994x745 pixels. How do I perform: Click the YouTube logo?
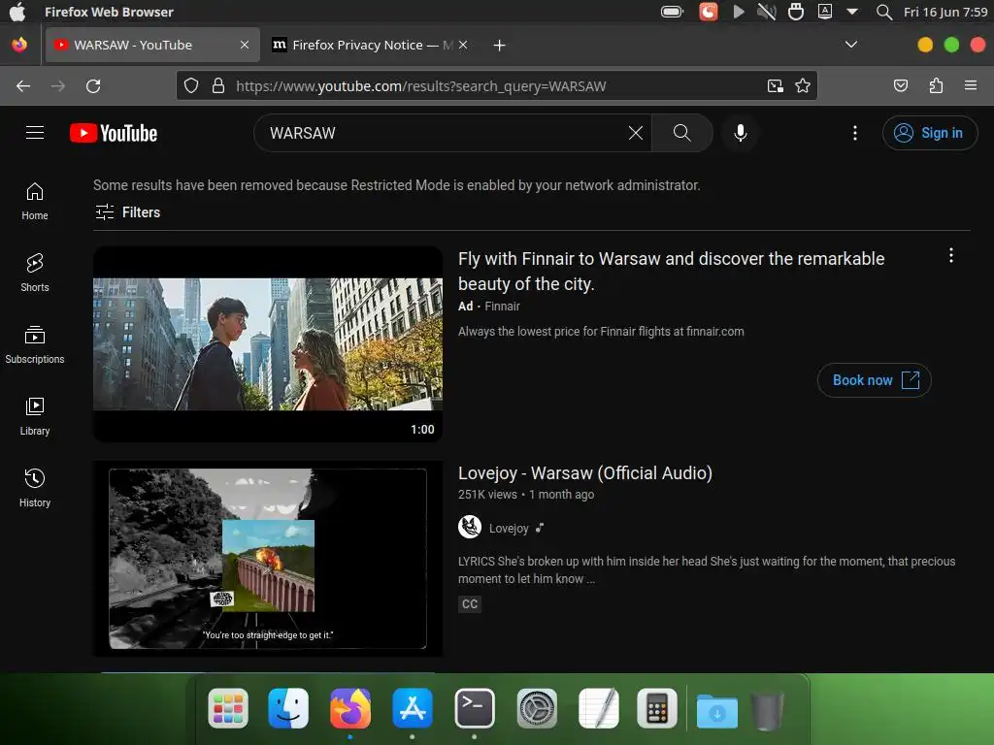point(114,133)
